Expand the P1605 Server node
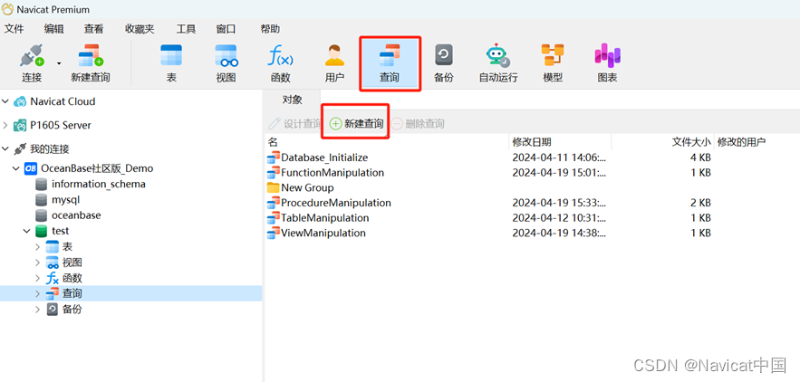 (5, 125)
